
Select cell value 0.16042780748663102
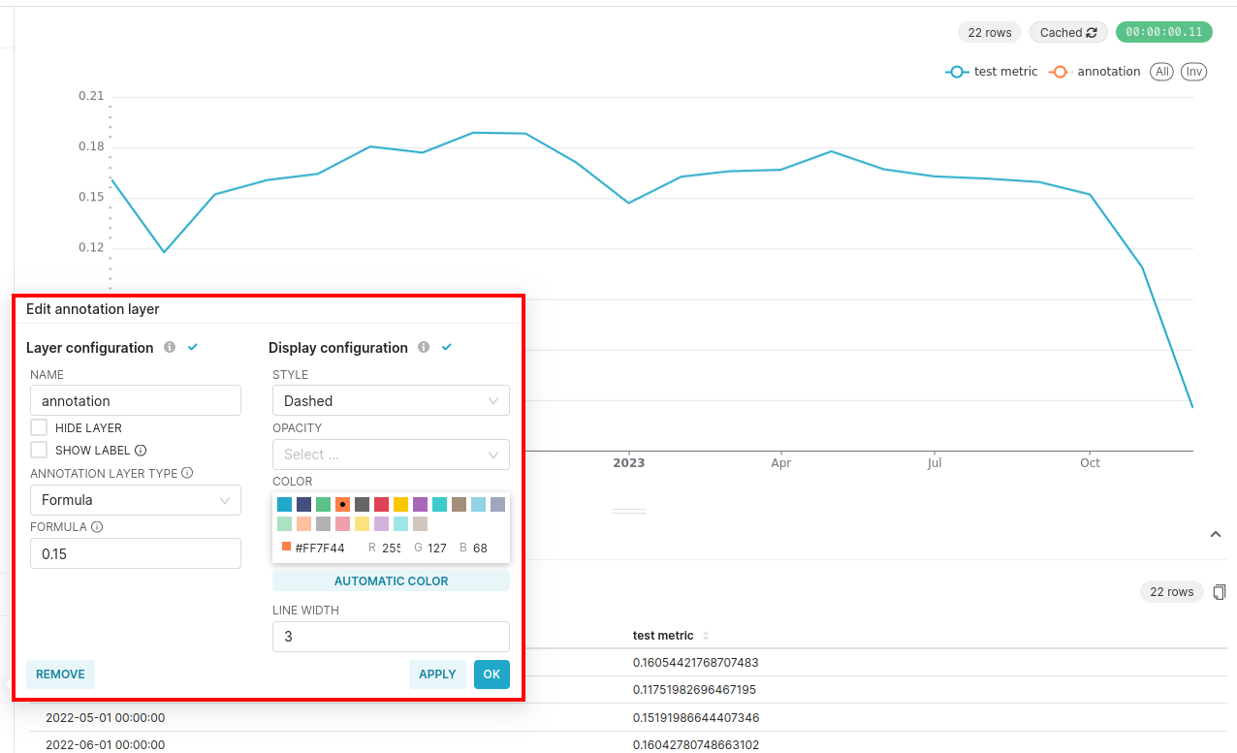pyautogui.click(x=696, y=745)
